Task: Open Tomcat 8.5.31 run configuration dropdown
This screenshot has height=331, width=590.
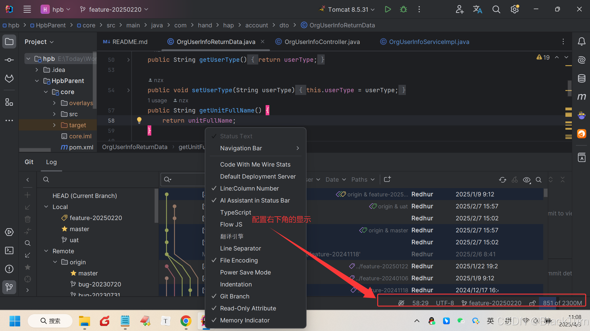Action: [x=347, y=9]
